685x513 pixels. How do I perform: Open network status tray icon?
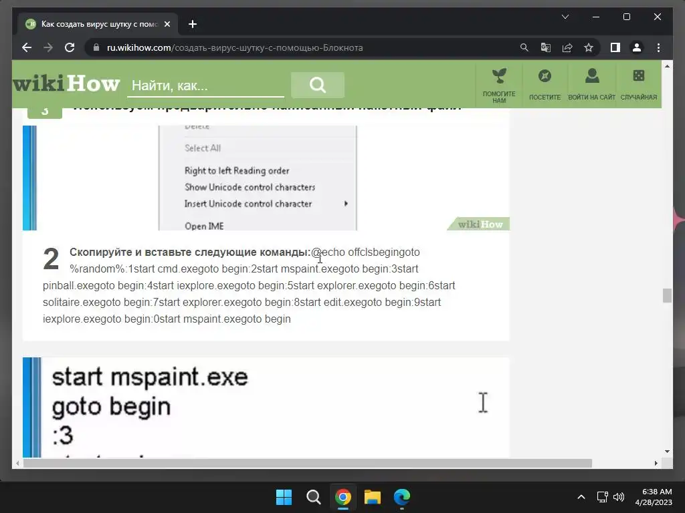pos(603,497)
